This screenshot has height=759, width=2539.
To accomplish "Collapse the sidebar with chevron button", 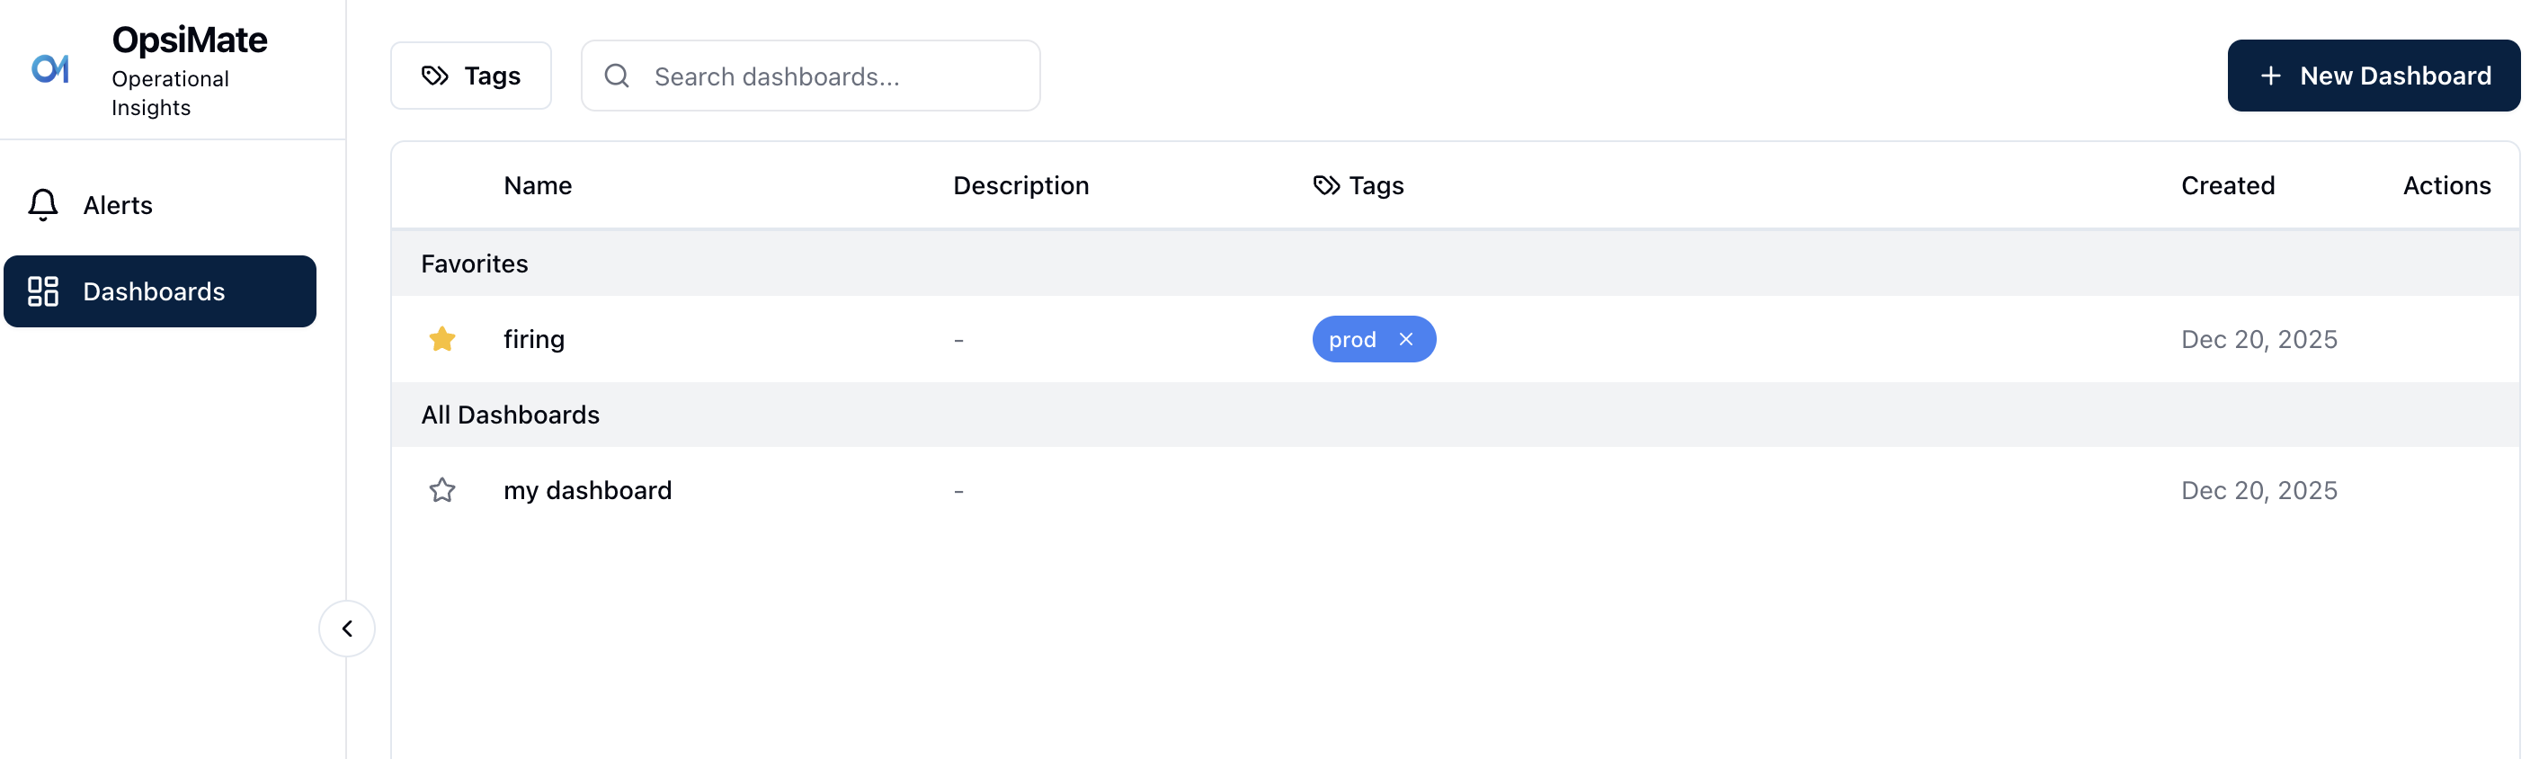I will pos(347,629).
